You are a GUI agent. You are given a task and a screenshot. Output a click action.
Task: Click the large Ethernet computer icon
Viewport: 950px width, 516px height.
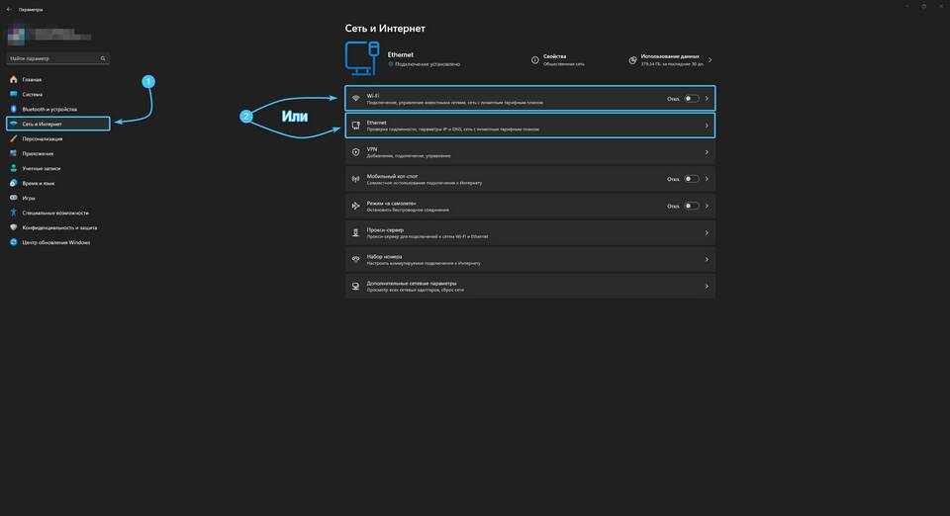click(x=362, y=58)
